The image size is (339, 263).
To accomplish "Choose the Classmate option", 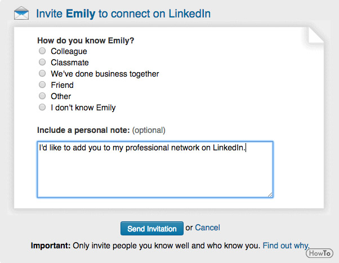I will point(42,62).
